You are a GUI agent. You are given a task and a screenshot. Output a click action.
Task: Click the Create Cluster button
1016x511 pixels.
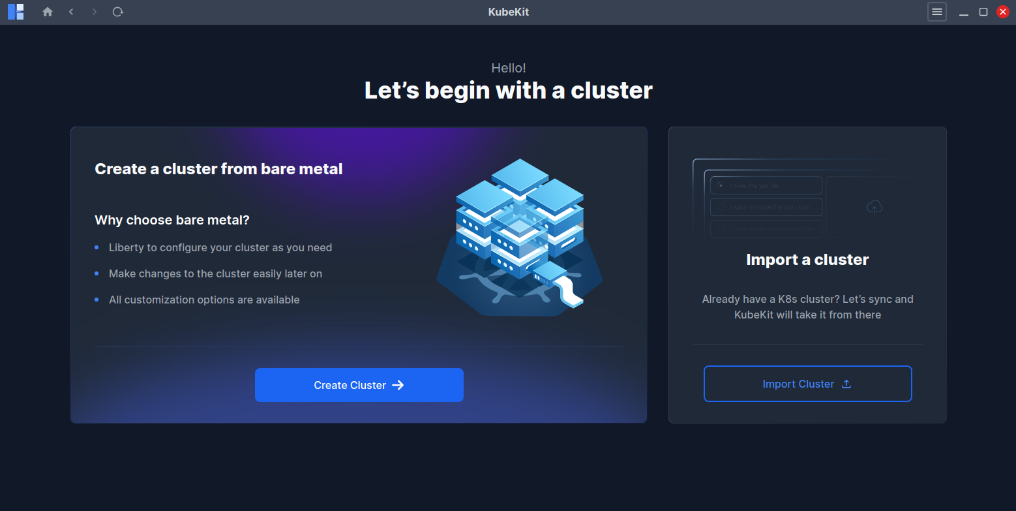click(359, 384)
